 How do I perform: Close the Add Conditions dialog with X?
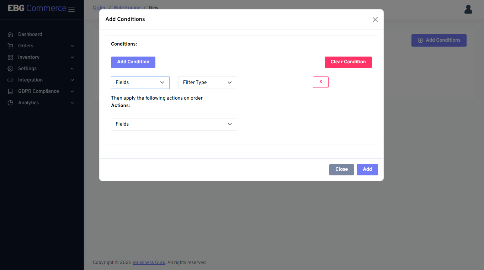click(x=375, y=20)
